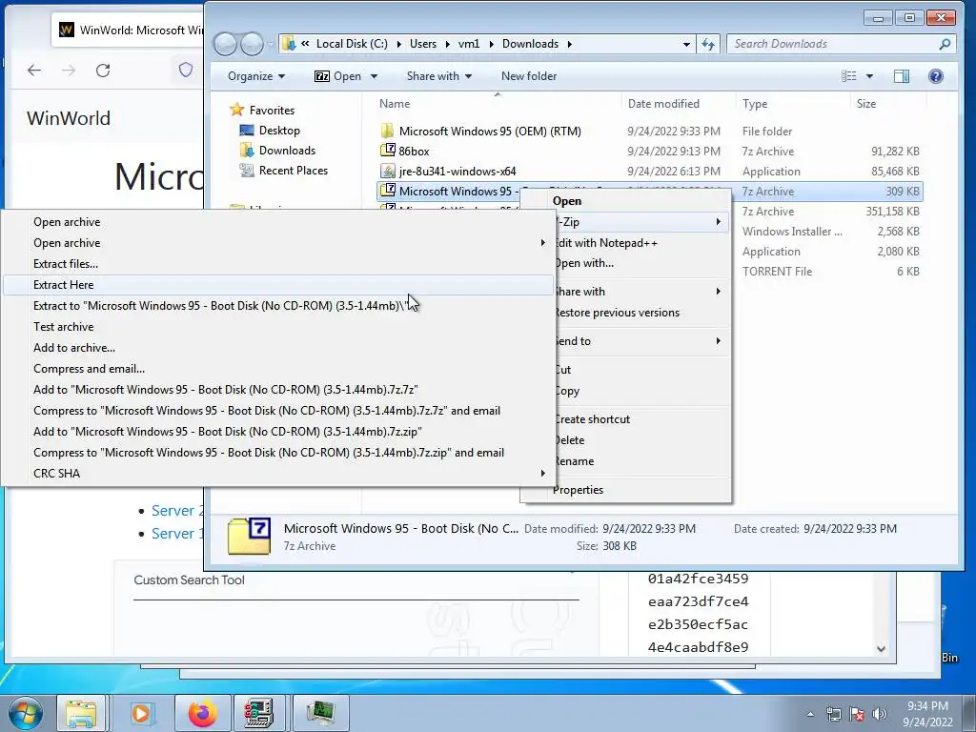Open Firefox from the taskbar
The height and width of the screenshot is (732, 976).
click(x=202, y=713)
